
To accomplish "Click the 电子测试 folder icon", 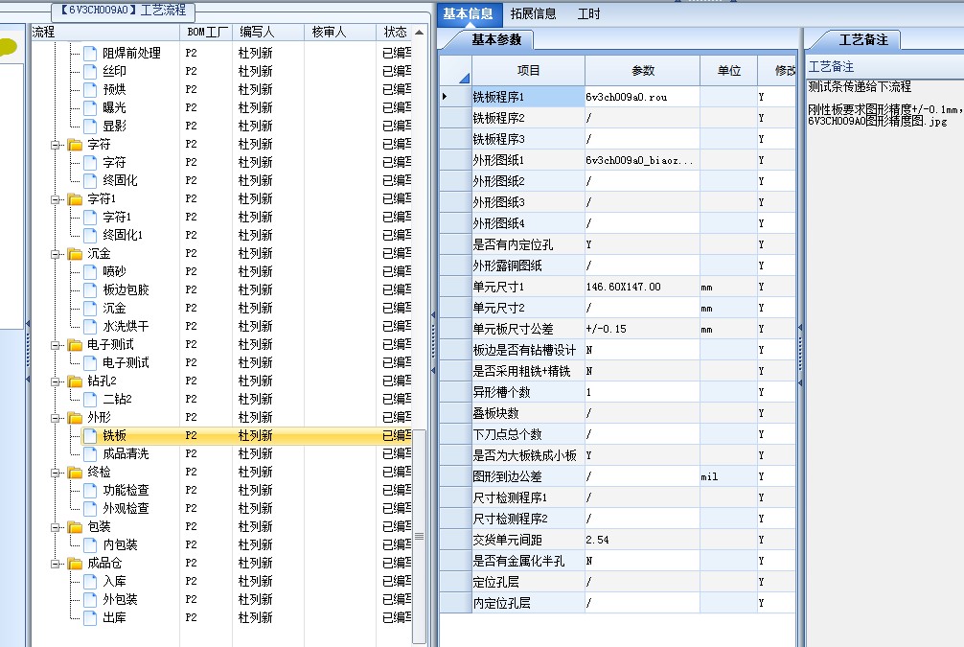I will coord(75,345).
